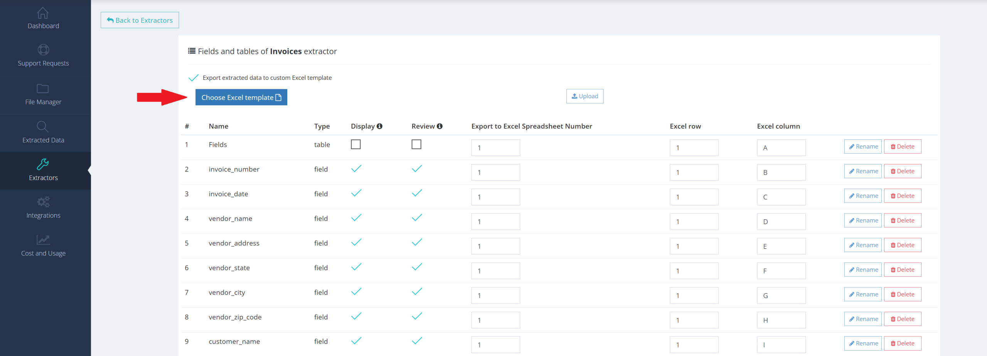
Task: Delete the vendor_address field
Action: tap(903, 245)
